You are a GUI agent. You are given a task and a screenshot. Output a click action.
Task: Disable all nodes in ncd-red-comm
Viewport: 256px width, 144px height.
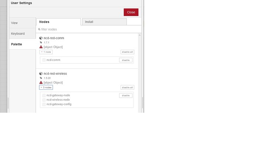point(127,52)
